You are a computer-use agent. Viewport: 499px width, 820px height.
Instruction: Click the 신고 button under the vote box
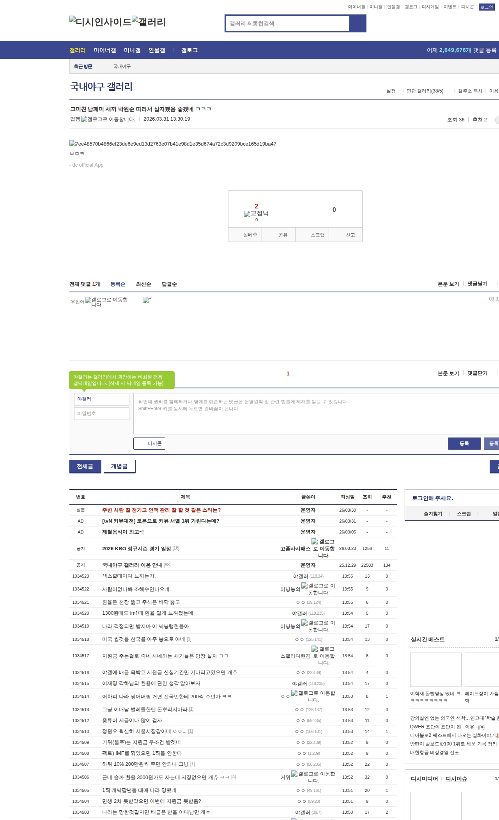(350, 235)
